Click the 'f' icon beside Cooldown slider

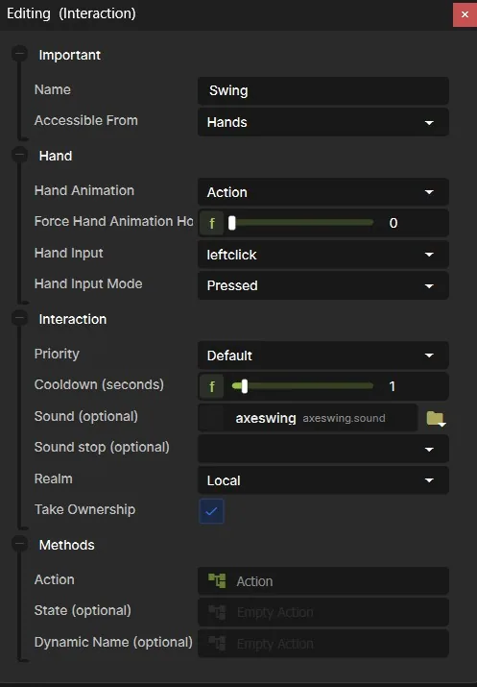[x=212, y=386]
